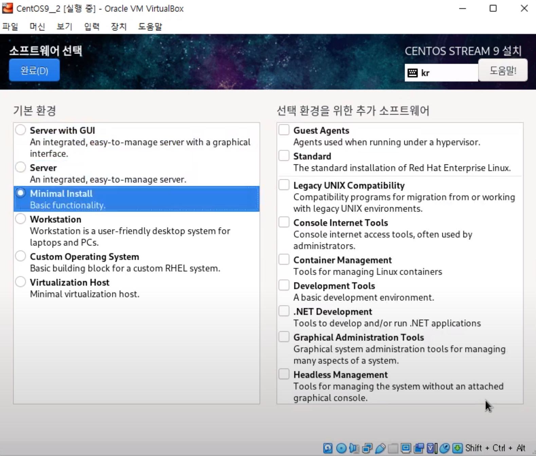Click the A basic development environment. text
The height and width of the screenshot is (456, 536).
pyautogui.click(x=364, y=297)
